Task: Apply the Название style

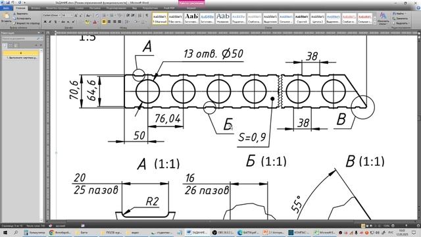Action: (223, 18)
